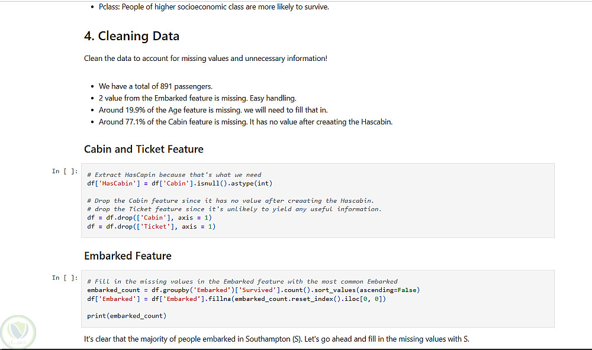The width and height of the screenshot is (592, 350).
Task: Place cursor on the embarked_count groupby line
Action: pos(253,290)
